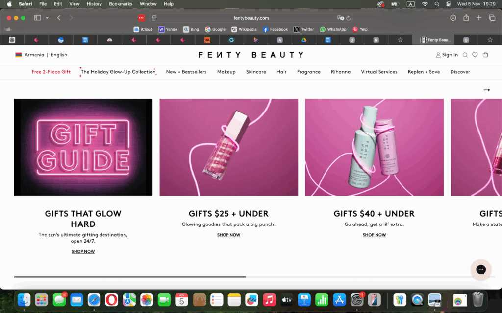Open a new tab with the plus icon
Viewport: 502px width, 313px height.
[478, 18]
